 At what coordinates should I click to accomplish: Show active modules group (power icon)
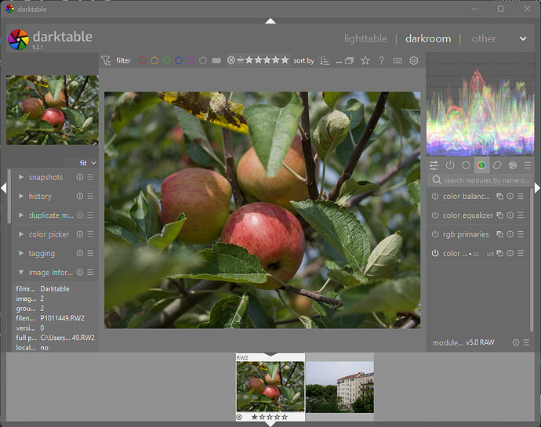[450, 165]
